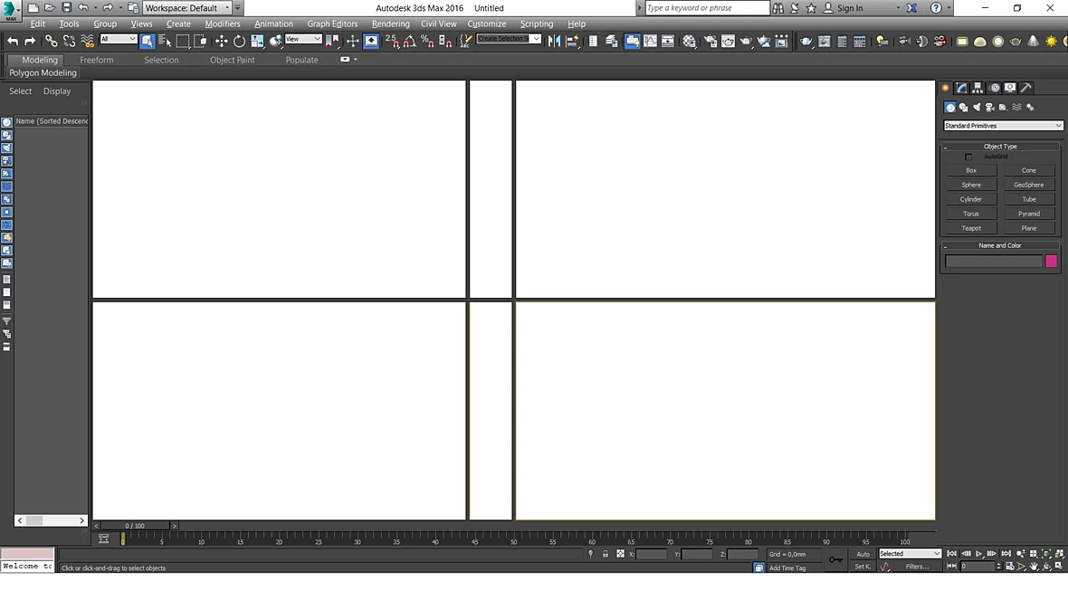This screenshot has width=1068, height=601.
Task: Activate Bind to Space Warp tool
Action: [x=87, y=42]
